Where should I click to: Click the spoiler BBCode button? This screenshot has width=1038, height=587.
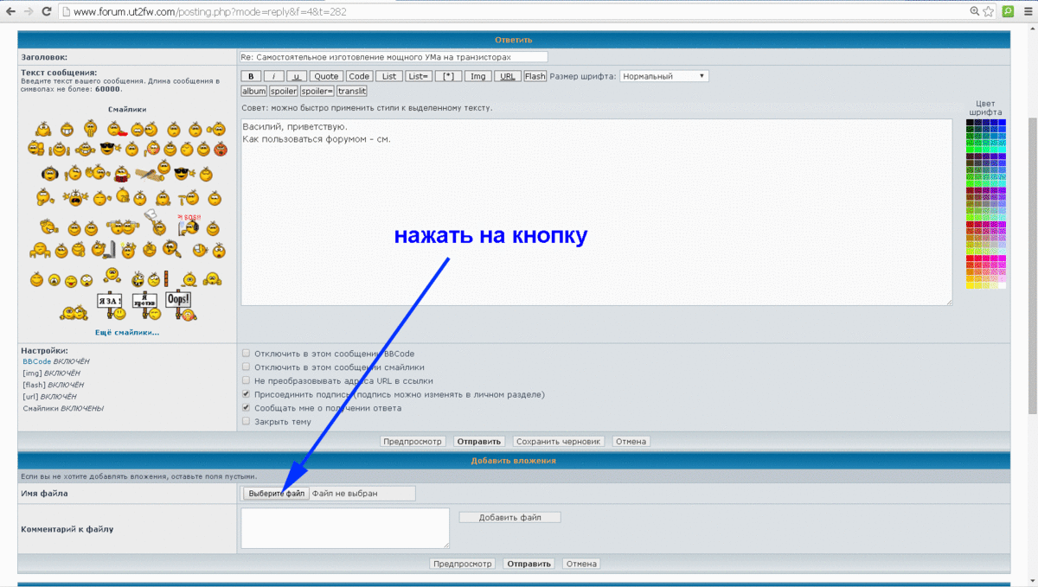click(284, 91)
